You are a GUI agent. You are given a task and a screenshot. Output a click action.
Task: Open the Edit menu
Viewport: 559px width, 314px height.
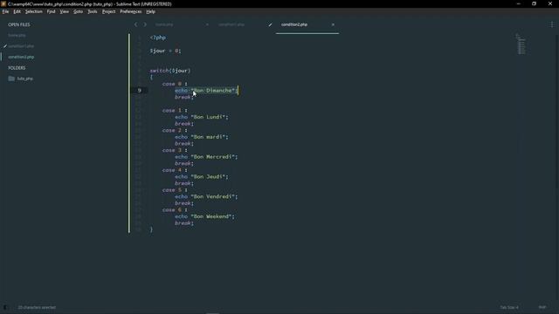(17, 11)
